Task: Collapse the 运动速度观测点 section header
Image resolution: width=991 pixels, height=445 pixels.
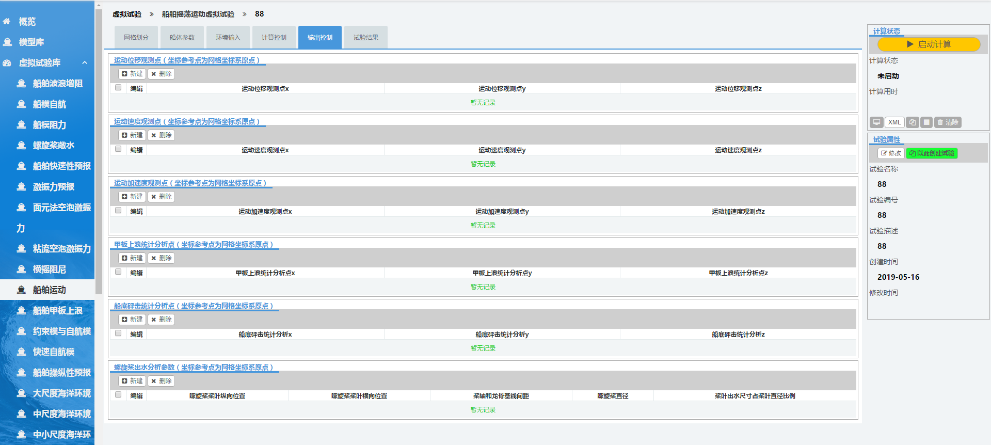Action: pos(187,122)
